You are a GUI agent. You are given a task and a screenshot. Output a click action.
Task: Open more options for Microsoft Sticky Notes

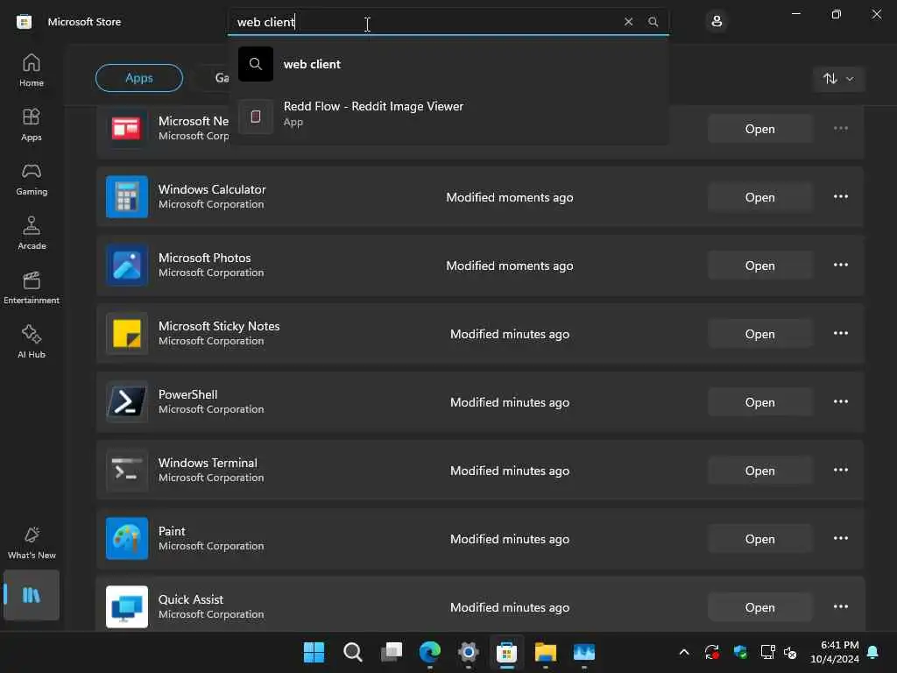[840, 333]
